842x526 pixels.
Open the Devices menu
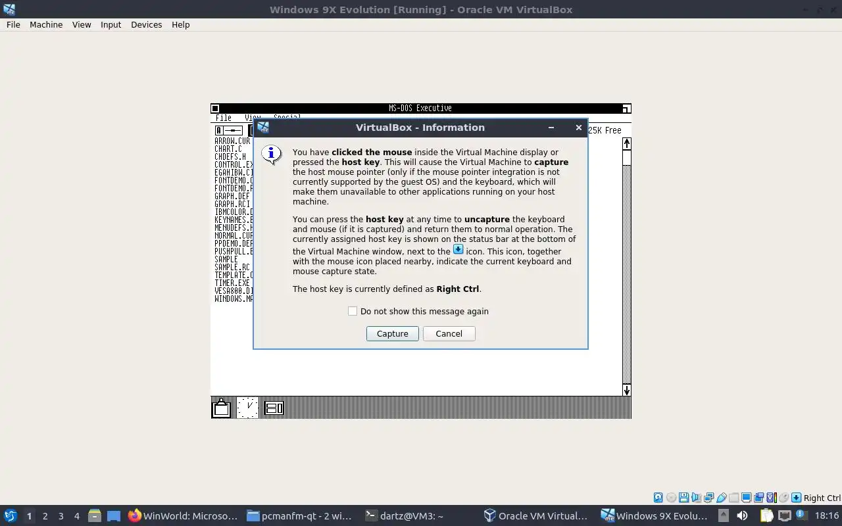tap(146, 24)
